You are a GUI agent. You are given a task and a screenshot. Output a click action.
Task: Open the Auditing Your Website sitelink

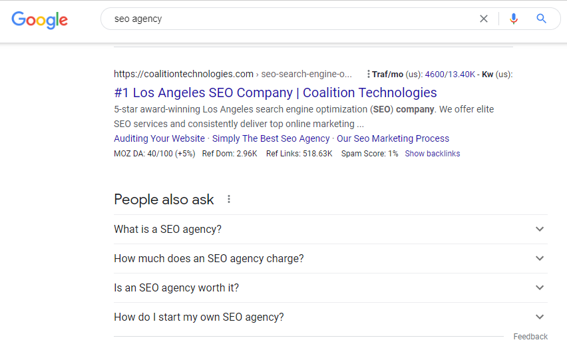coord(159,138)
